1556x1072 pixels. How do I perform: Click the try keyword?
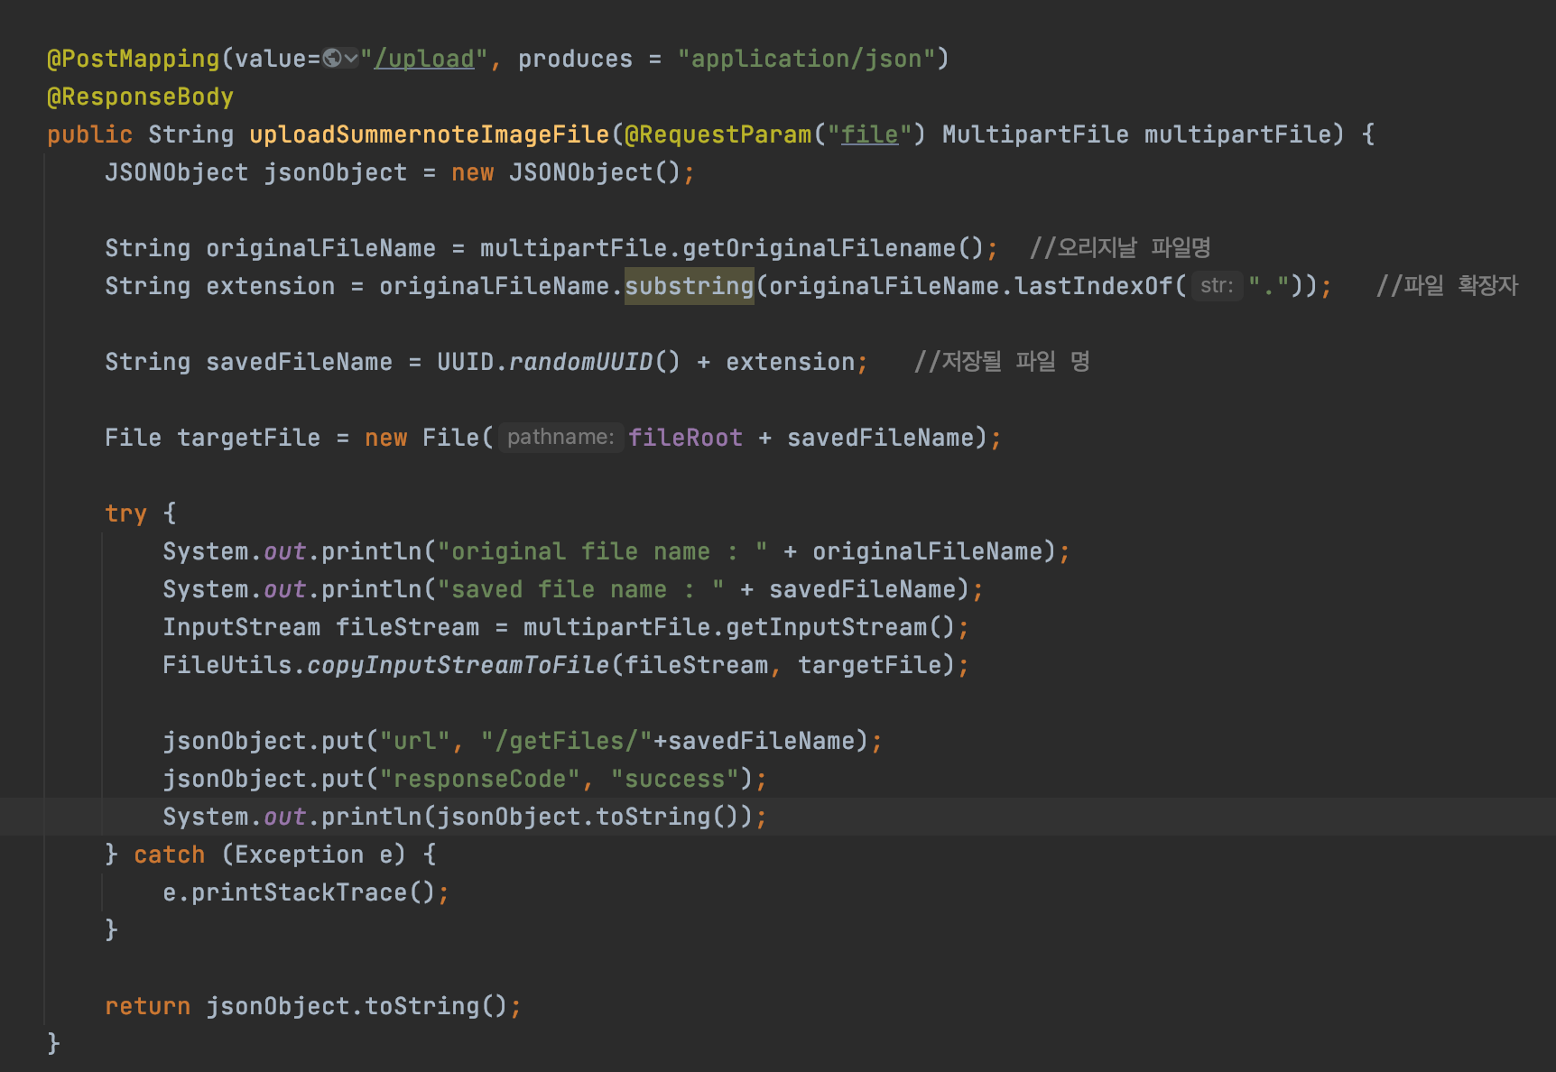point(125,513)
